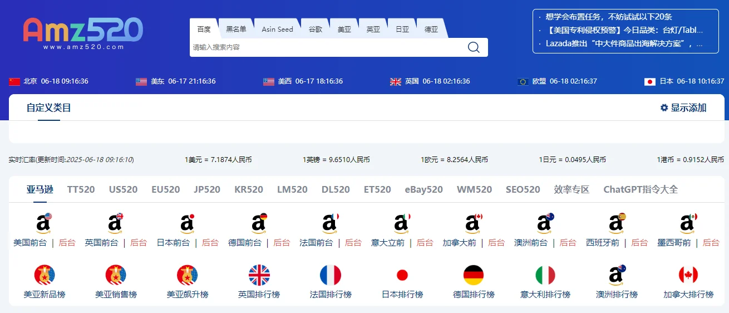Image resolution: width=729 pixels, height=313 pixels.
Task: Open the 美国前台 link
Action: (30, 243)
